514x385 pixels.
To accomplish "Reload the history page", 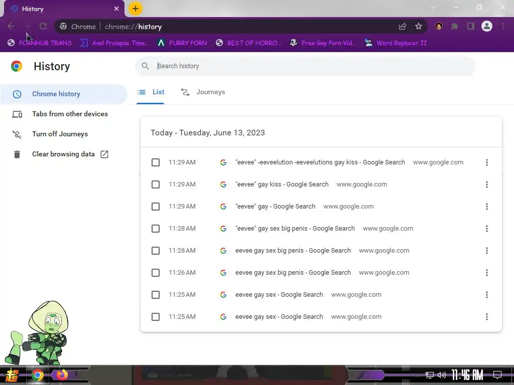I will (43, 27).
